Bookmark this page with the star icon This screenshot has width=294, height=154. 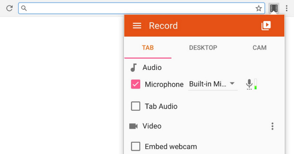tap(259, 8)
